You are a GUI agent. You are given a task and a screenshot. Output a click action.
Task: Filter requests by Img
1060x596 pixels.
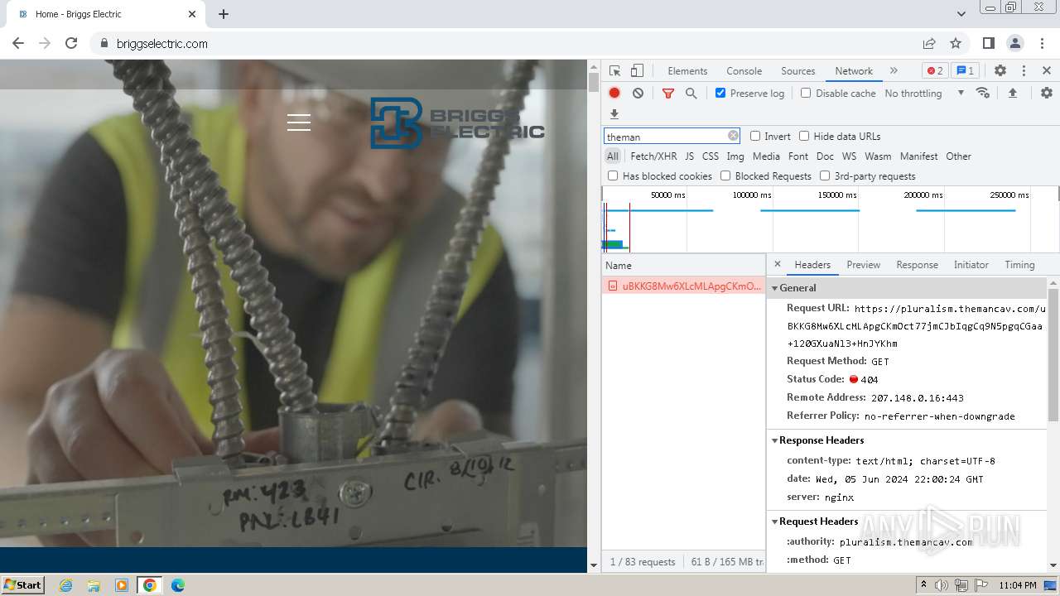[735, 156]
